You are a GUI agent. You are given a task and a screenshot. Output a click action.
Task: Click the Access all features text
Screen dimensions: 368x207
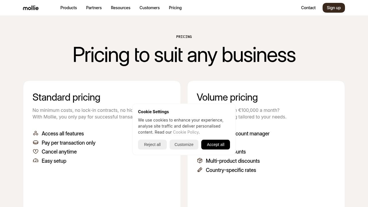click(63, 134)
